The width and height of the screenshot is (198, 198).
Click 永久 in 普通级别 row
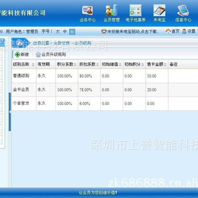(x=41, y=76)
